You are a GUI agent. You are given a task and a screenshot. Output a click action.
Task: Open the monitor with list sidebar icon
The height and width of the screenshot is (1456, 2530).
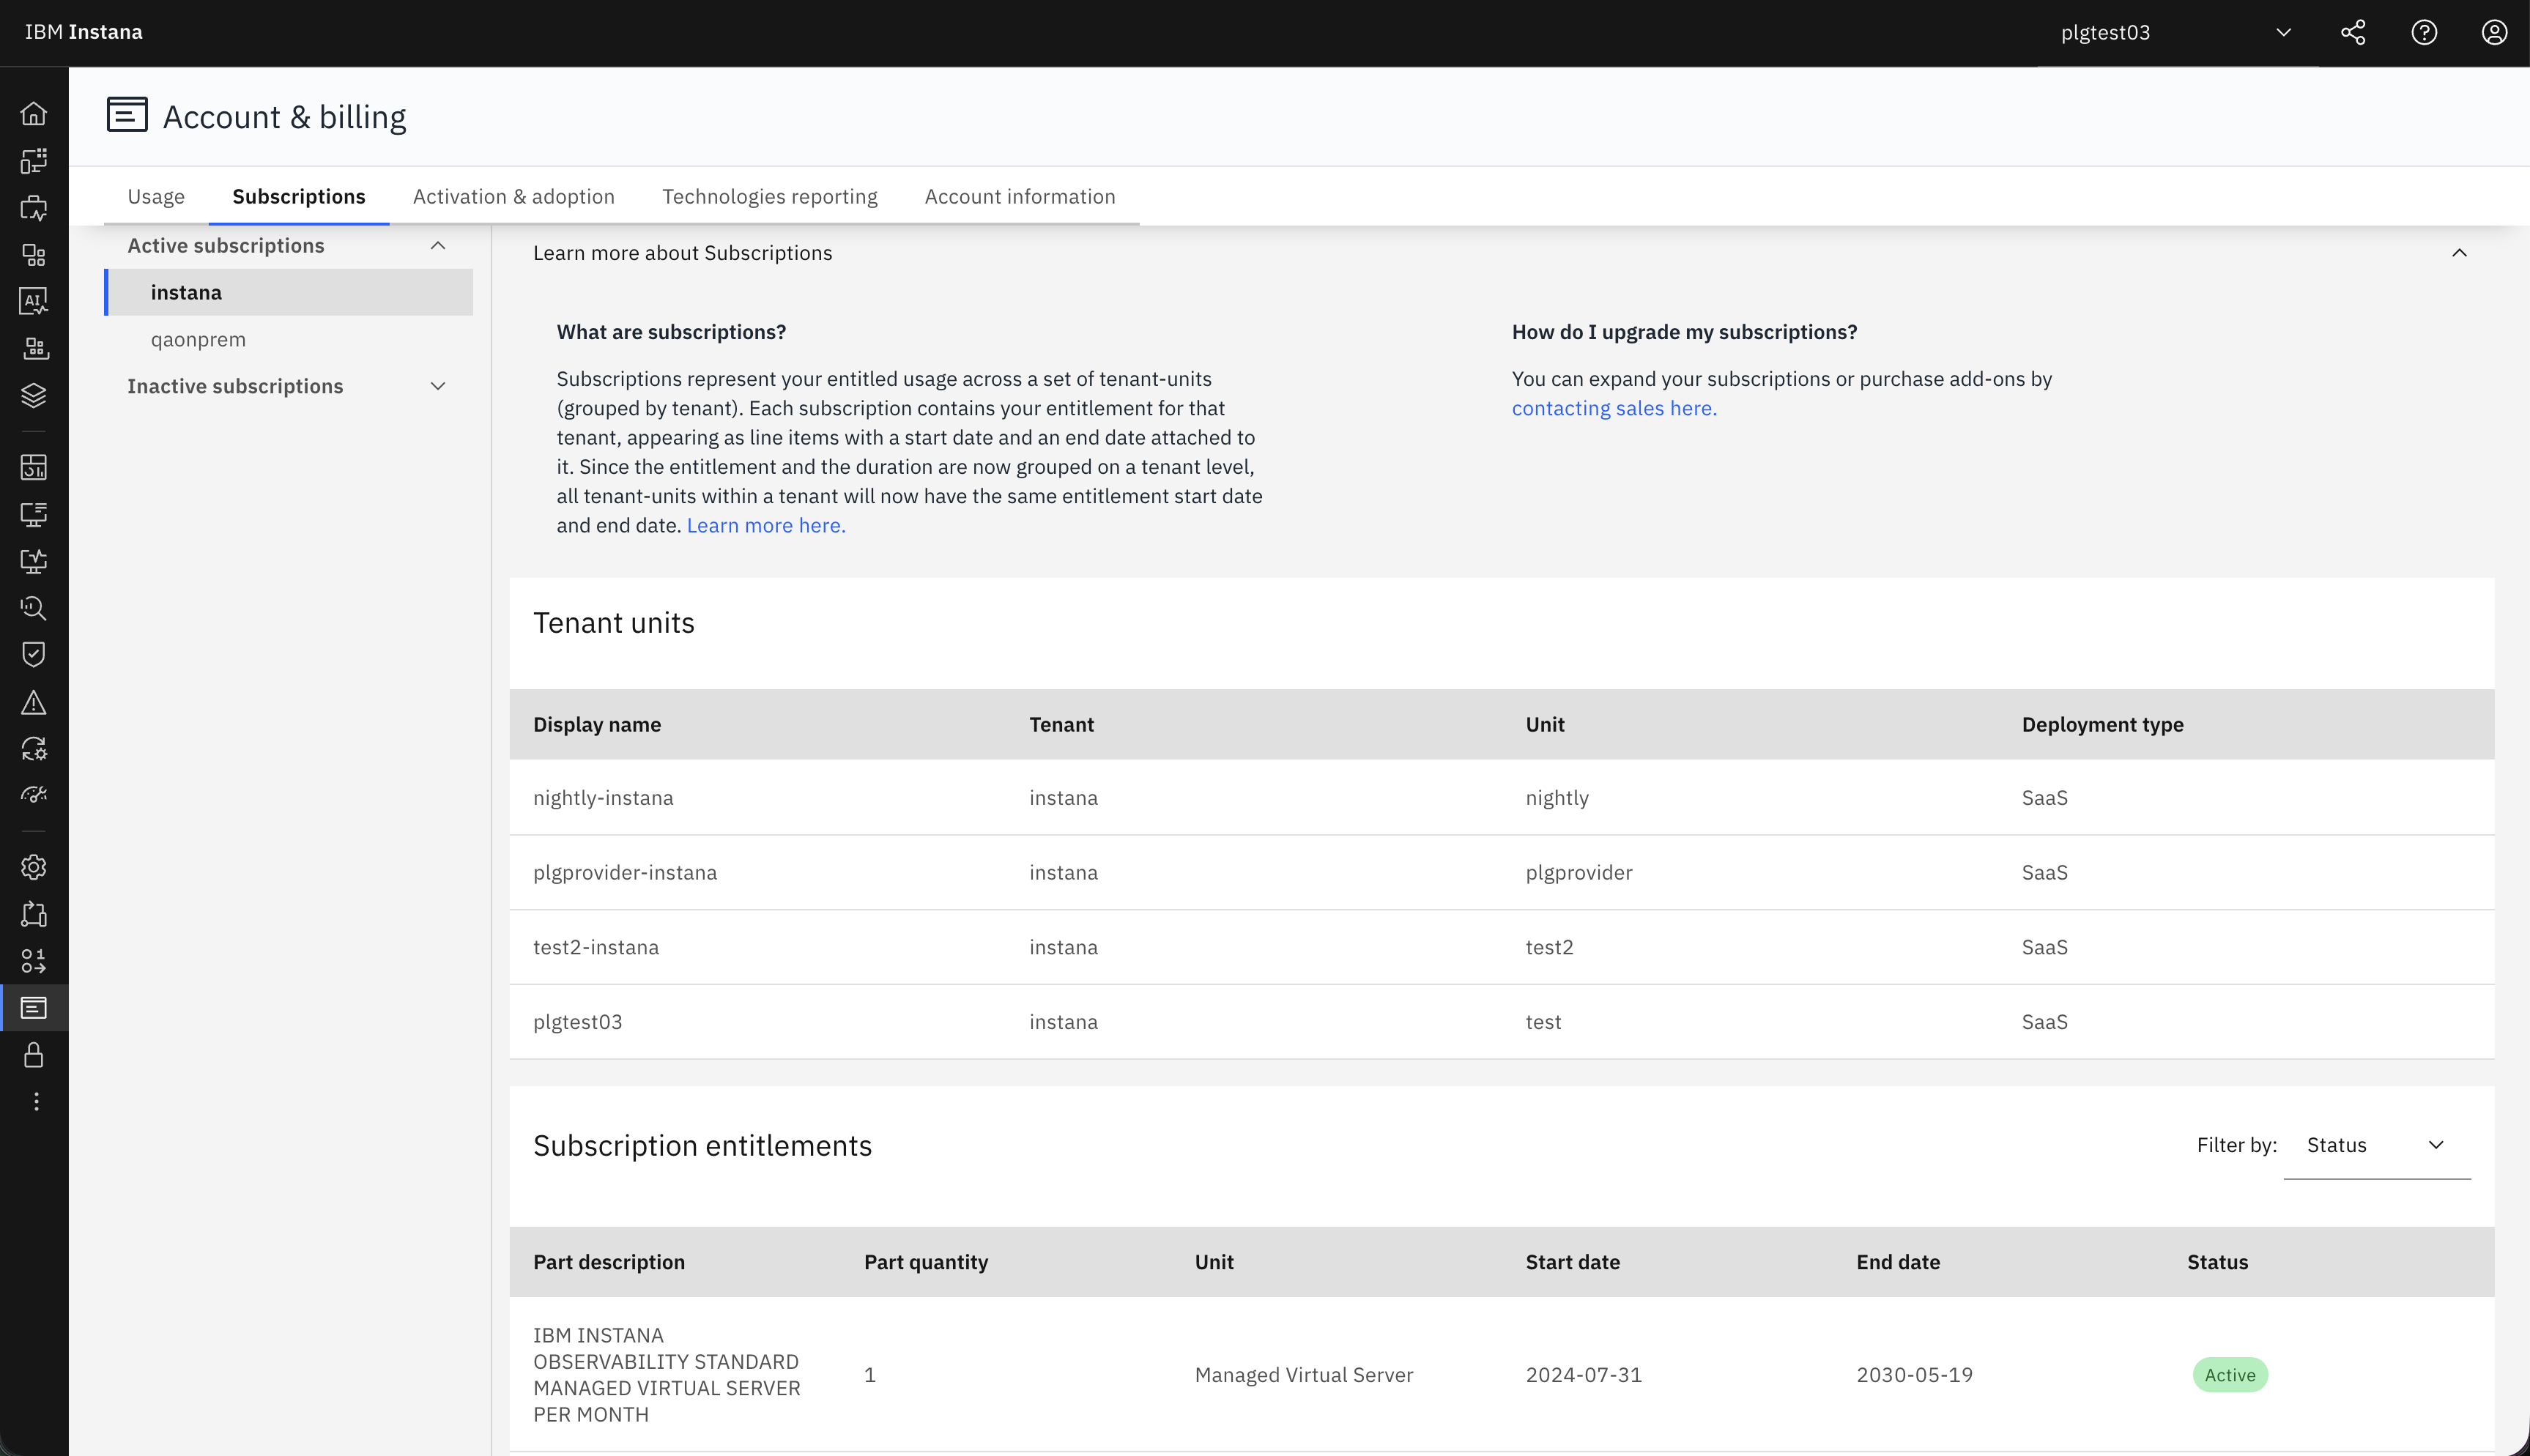pyautogui.click(x=34, y=514)
